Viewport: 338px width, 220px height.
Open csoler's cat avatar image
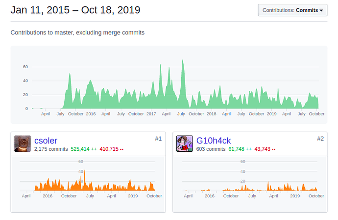pyautogui.click(x=23, y=144)
